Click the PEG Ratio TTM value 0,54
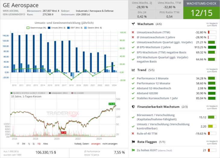The image size is (220, 158). (169, 17)
